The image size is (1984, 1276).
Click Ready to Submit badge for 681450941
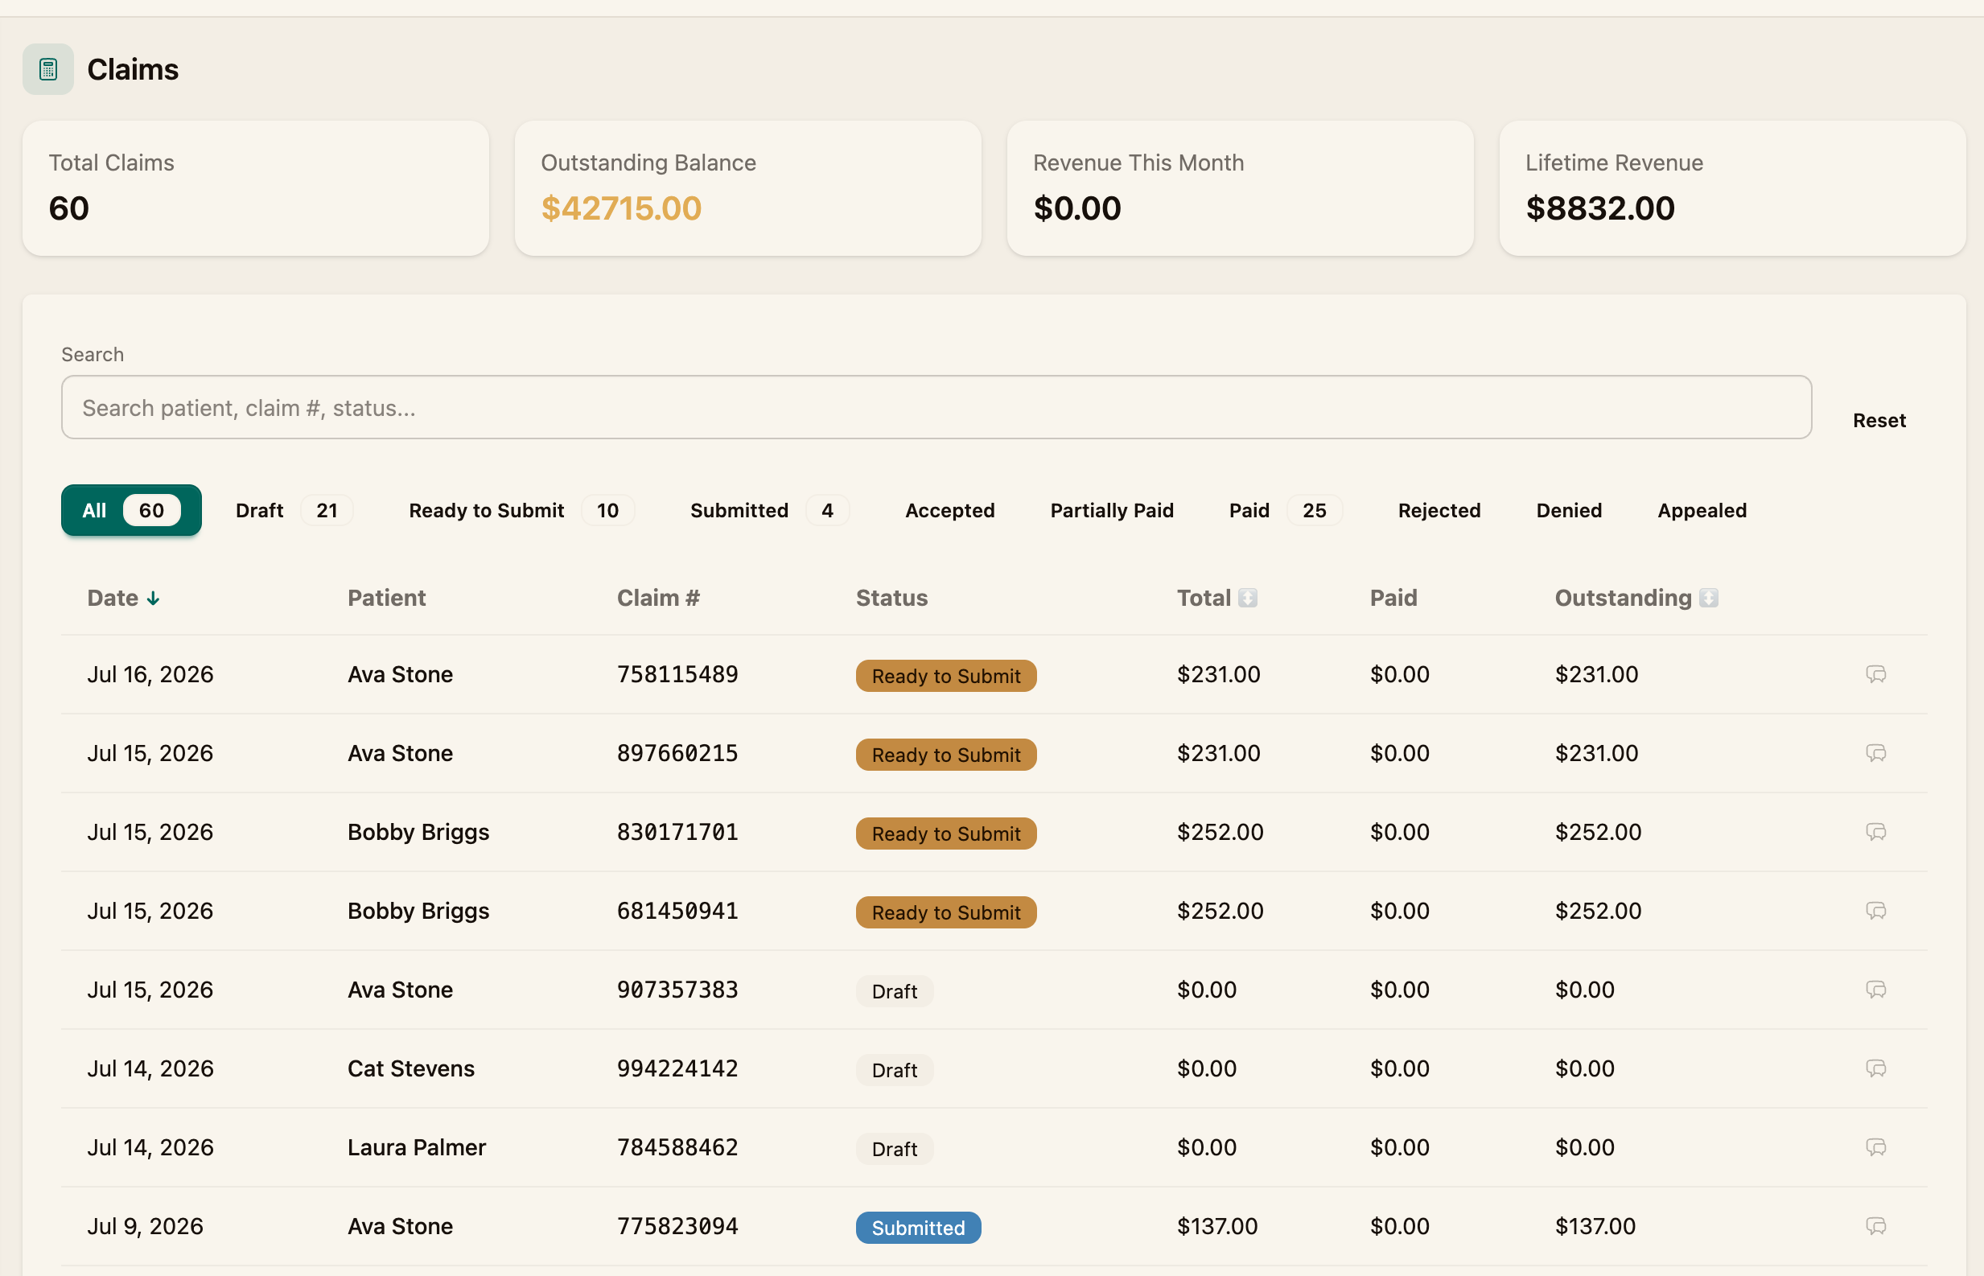point(946,912)
